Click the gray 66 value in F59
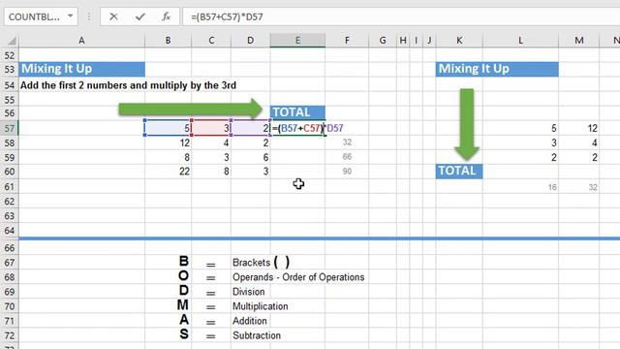 point(347,157)
